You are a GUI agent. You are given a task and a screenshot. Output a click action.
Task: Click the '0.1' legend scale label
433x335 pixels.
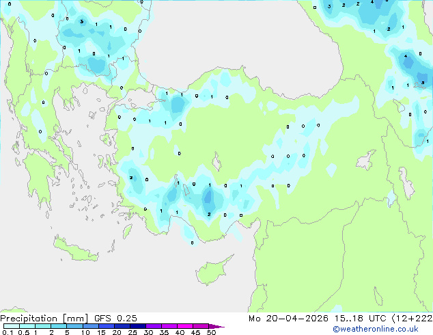tap(8, 332)
